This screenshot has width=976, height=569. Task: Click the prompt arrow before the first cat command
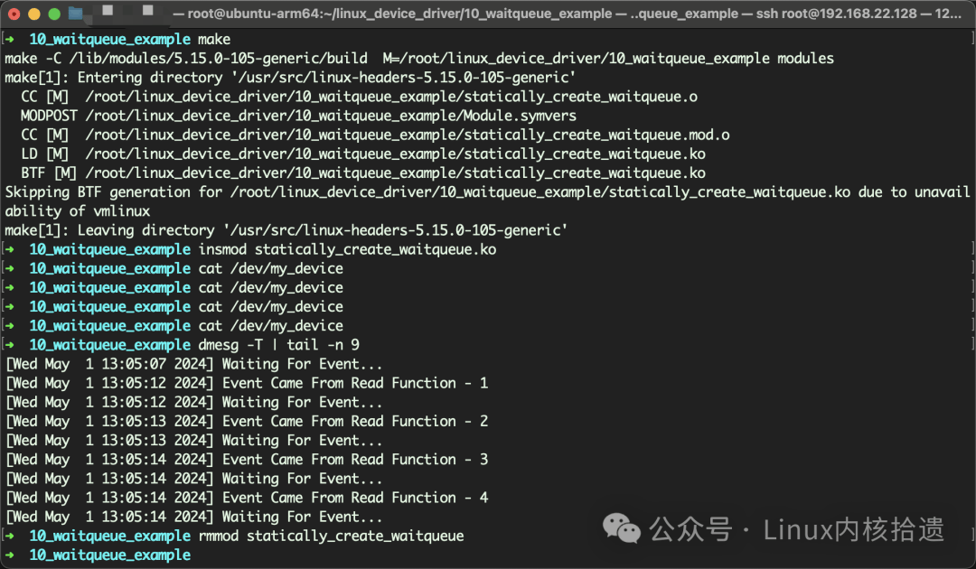pyautogui.click(x=9, y=268)
